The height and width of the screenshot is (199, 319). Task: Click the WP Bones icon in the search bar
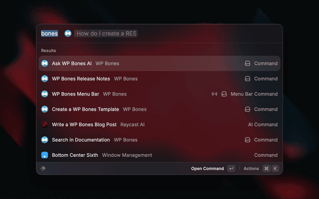click(68, 33)
